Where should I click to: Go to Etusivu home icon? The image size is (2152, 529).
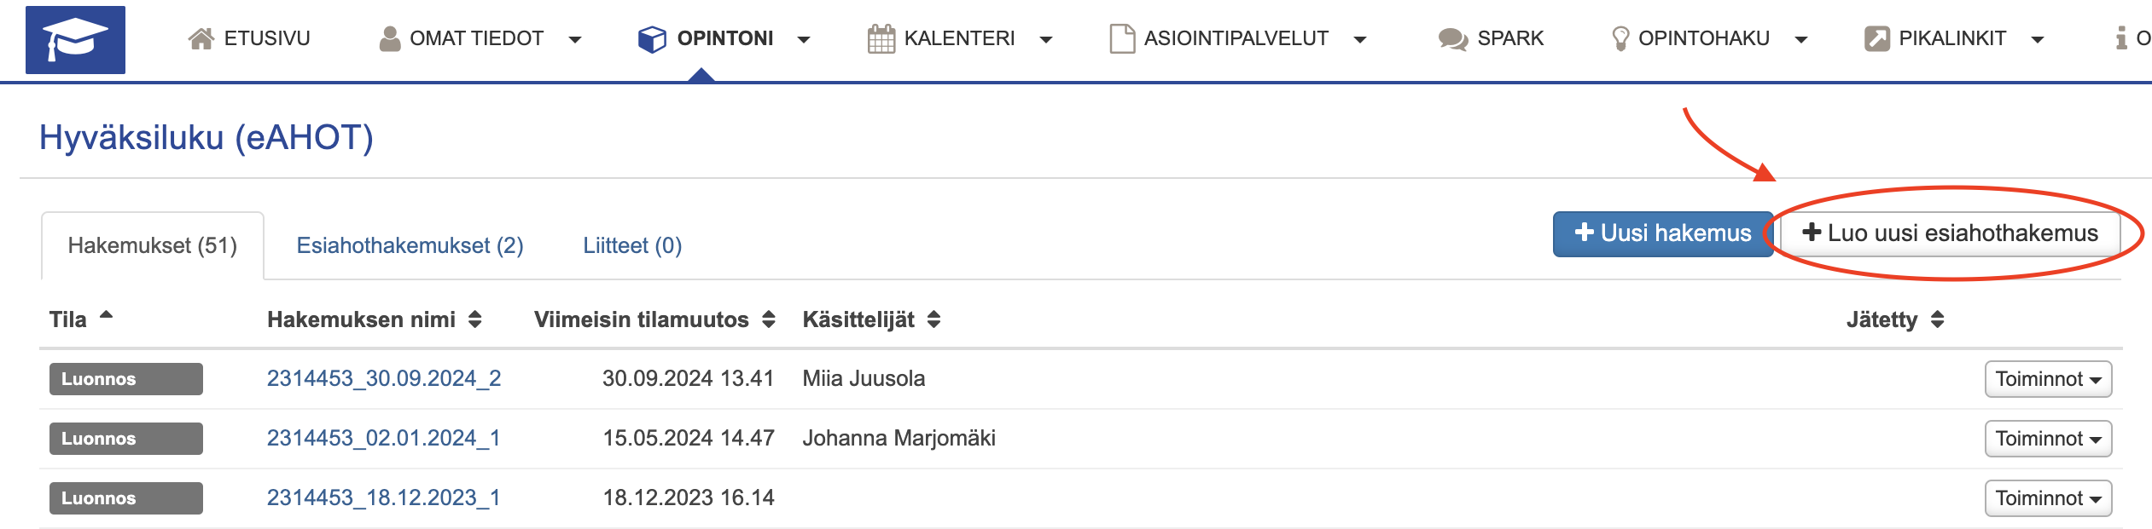[x=201, y=39]
